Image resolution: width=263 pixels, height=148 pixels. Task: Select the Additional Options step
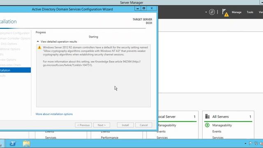pos(10,49)
